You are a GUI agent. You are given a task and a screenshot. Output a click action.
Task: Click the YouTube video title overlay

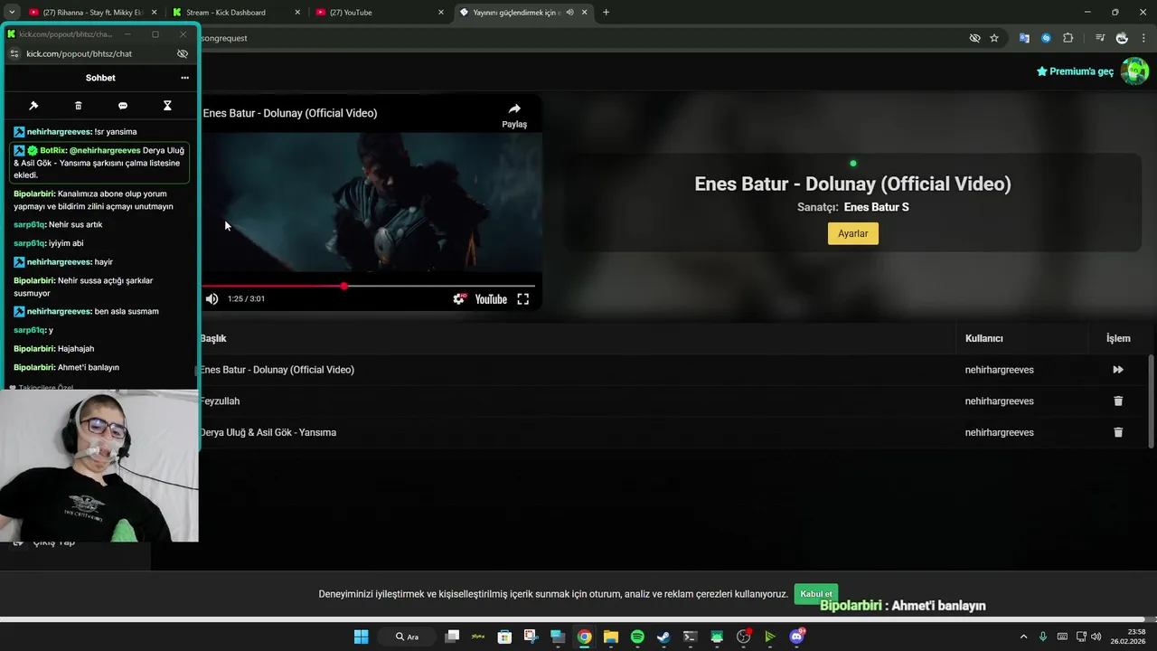(x=289, y=113)
